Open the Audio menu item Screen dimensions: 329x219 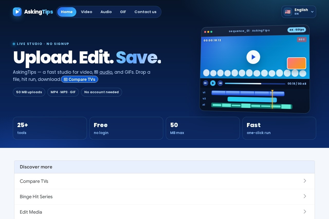106,12
